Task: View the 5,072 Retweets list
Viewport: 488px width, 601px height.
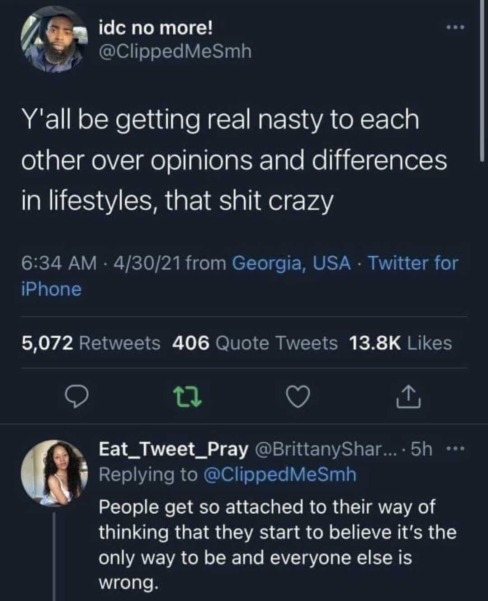Action: [91, 343]
